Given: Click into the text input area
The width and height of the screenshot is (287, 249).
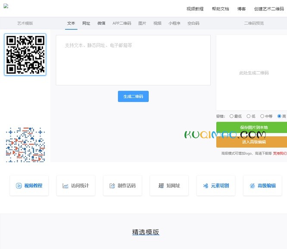Looking at the screenshot, I should click(133, 60).
